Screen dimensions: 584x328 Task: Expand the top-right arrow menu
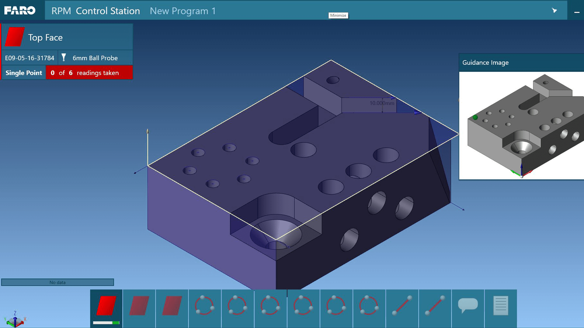554,11
